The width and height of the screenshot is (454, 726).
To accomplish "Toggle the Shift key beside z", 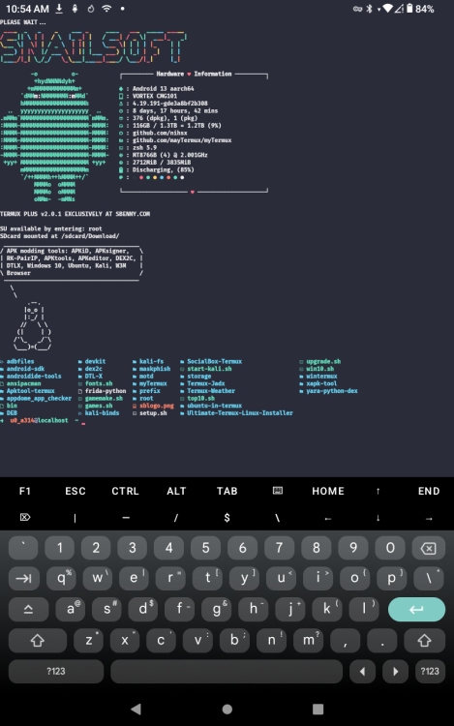I will click(x=38, y=641).
